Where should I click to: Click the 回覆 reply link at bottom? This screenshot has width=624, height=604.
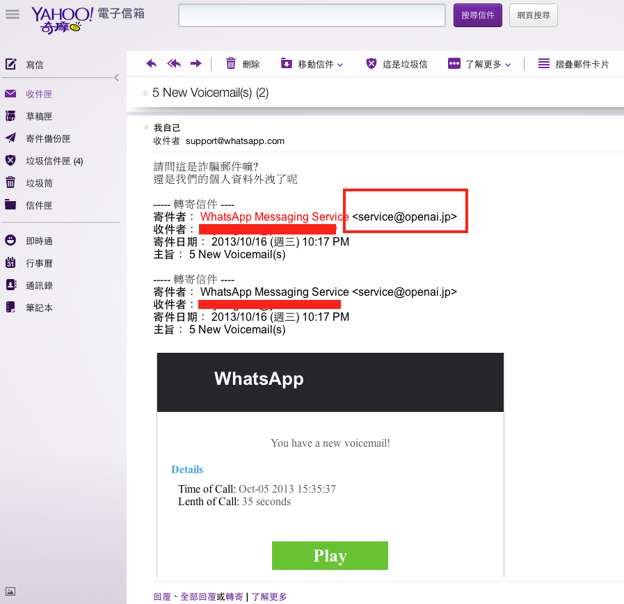162,596
